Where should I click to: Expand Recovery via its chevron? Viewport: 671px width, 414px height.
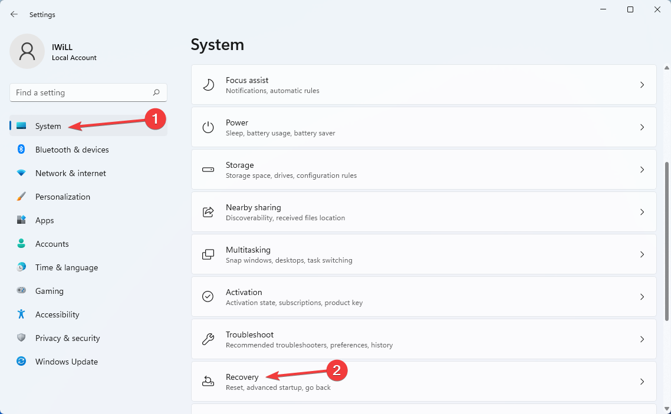tap(642, 381)
